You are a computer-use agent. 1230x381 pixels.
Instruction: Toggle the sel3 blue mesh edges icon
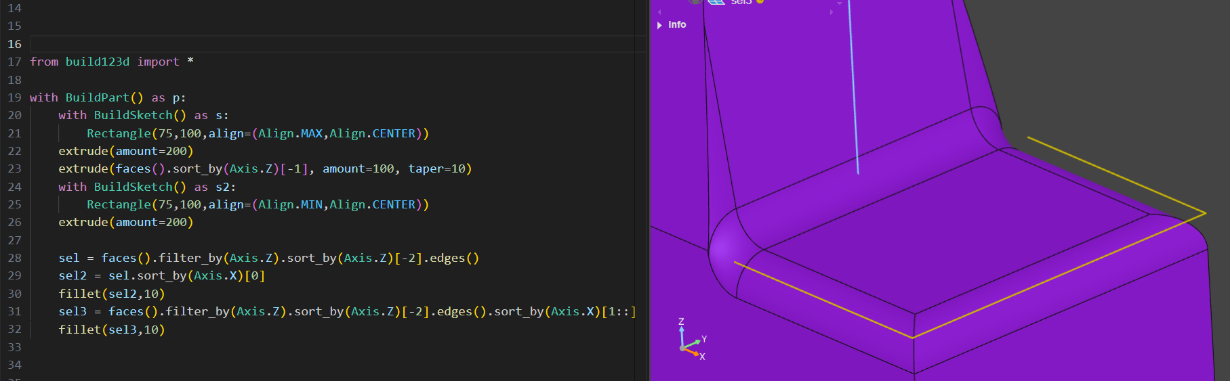point(716,2)
